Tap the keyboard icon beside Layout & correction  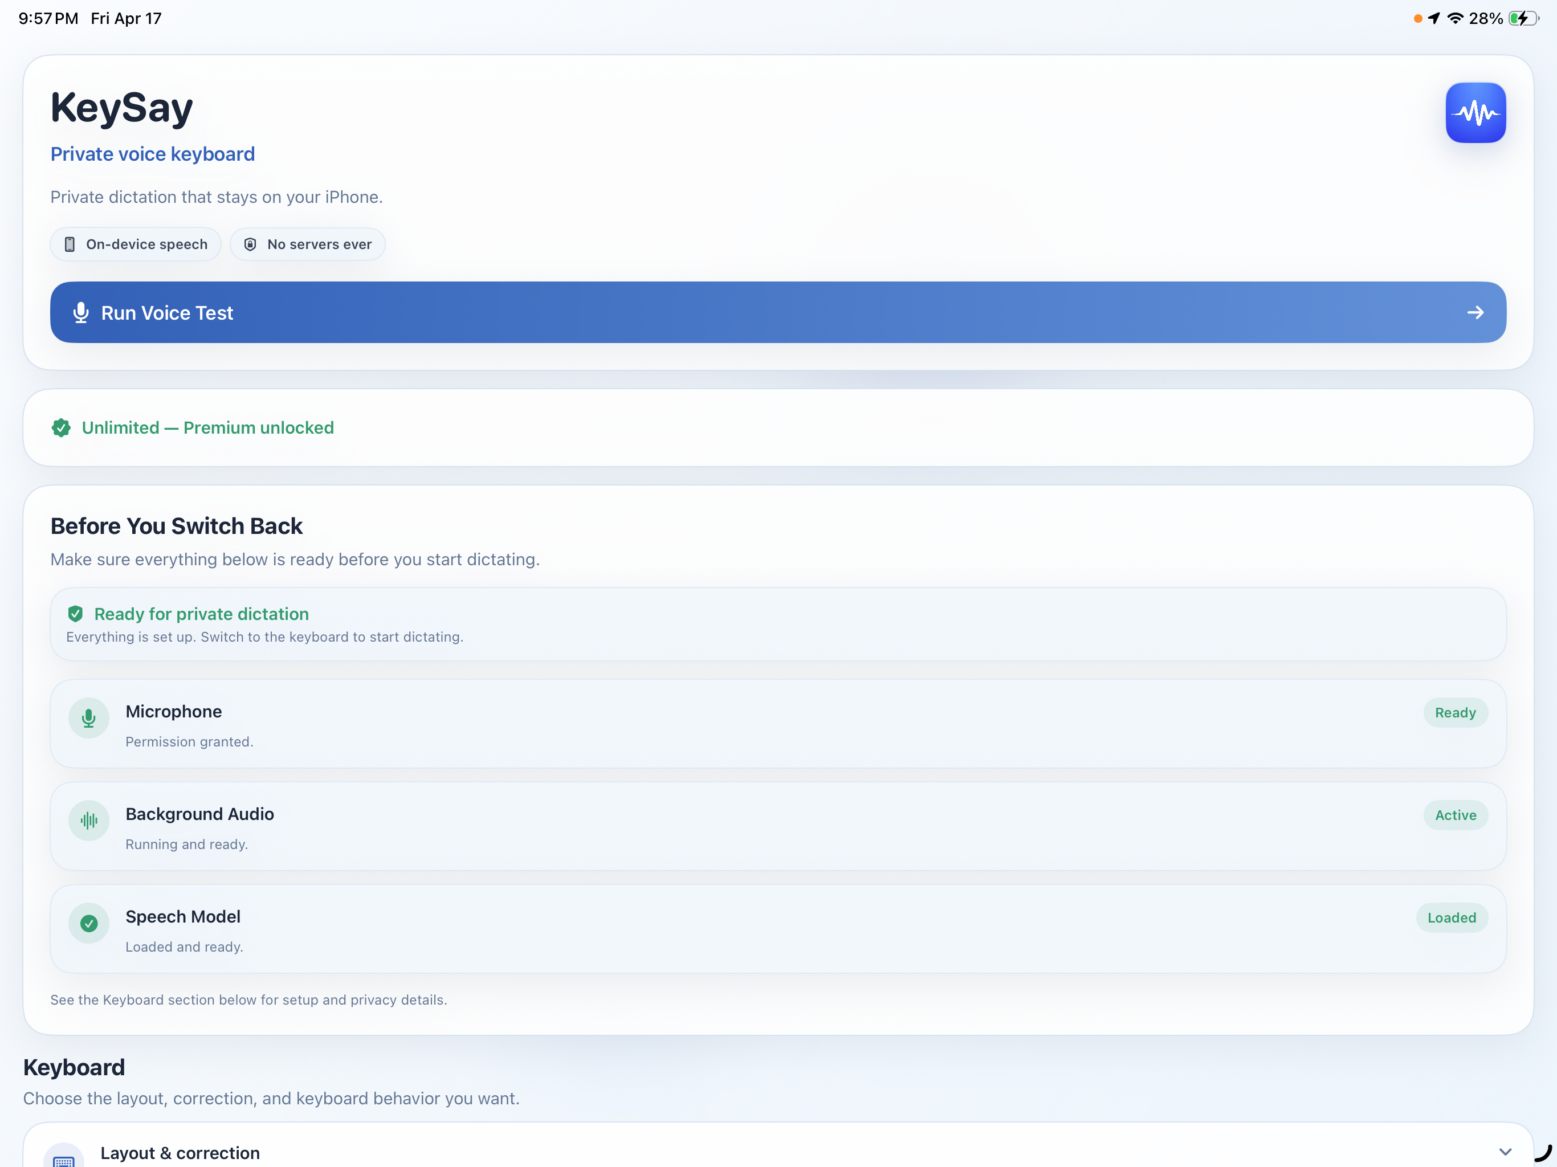63,1158
